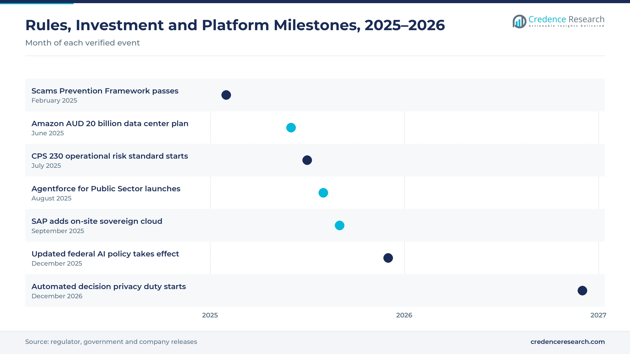Click the SAP sovereign cloud September dot
Viewport: 630px width, 354px height.
339,226
